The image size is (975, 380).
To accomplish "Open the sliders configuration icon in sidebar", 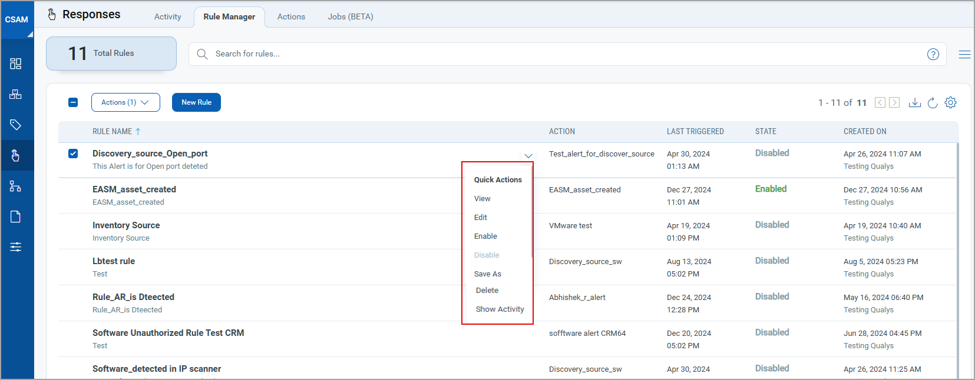I will 16,247.
